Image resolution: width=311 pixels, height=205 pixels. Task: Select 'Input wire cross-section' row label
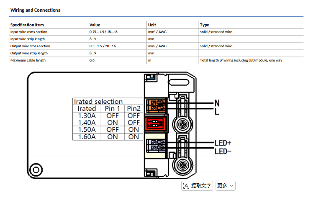(29, 32)
